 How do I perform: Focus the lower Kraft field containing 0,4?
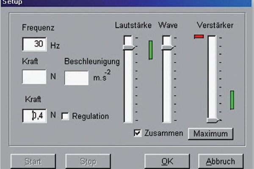coord(34,115)
